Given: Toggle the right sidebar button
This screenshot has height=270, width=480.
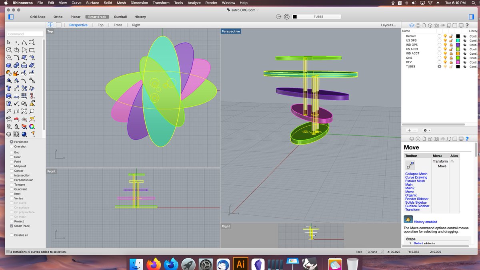Looking at the screenshot, I should click(x=471, y=17).
